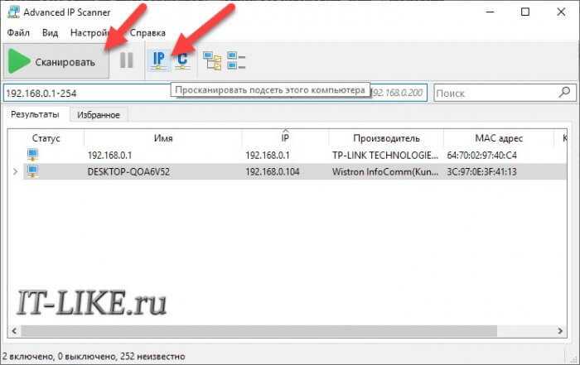Click the status bar text 2 включено
This screenshot has width=580, height=365.
click(28, 357)
